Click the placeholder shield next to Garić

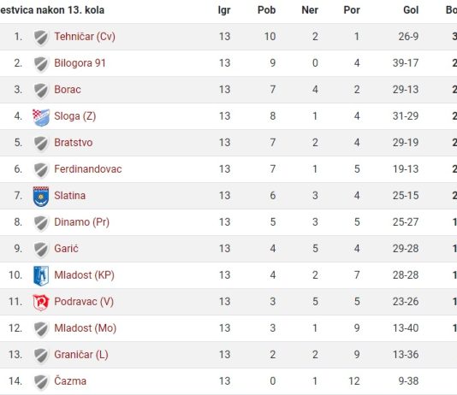[x=41, y=249]
